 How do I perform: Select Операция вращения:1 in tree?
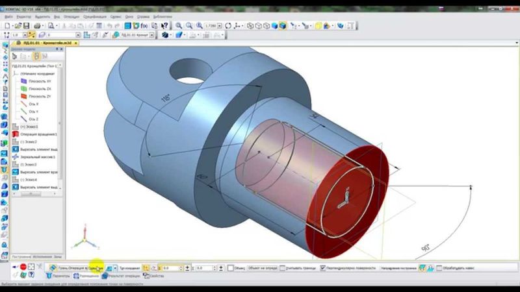[x=38, y=134]
